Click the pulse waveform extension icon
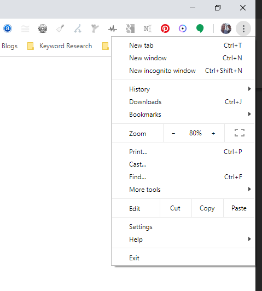Image resolution: width=262 pixels, height=291 pixels. pos(113,28)
